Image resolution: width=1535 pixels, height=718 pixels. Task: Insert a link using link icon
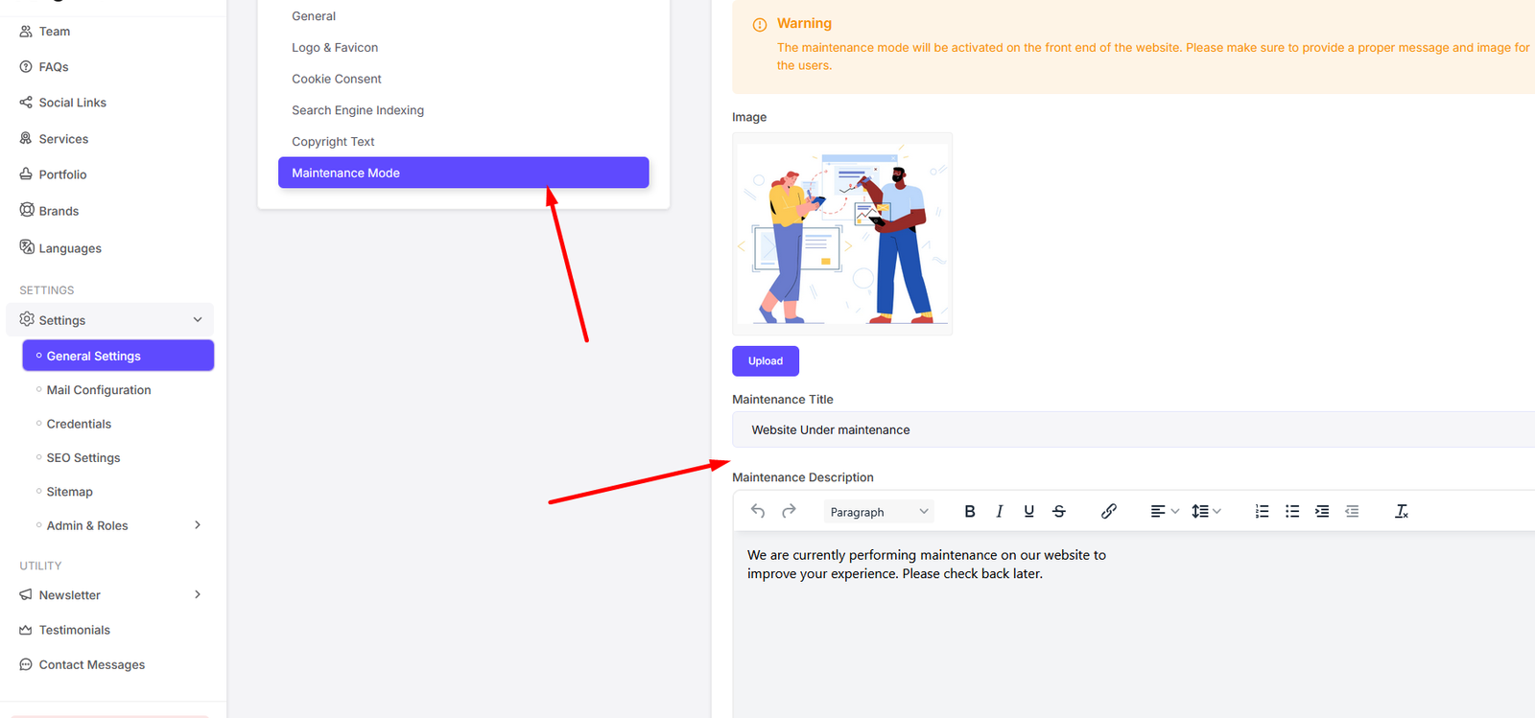pos(1108,512)
